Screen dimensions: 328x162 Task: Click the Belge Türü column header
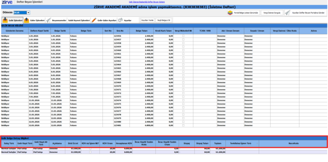point(86,31)
